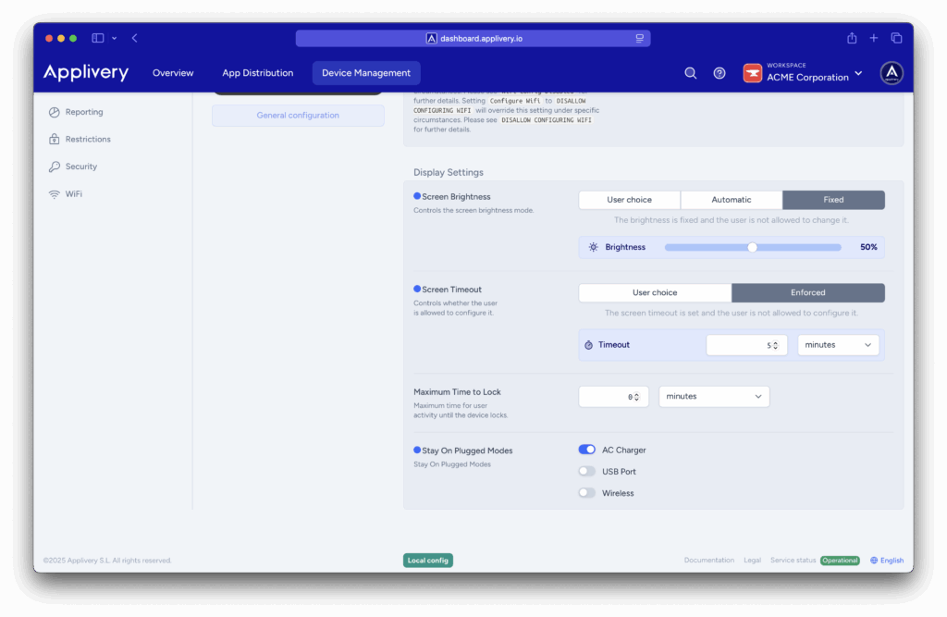This screenshot has height=617, width=947.
Task: Select Automatic screen brightness mode
Action: [x=731, y=200]
